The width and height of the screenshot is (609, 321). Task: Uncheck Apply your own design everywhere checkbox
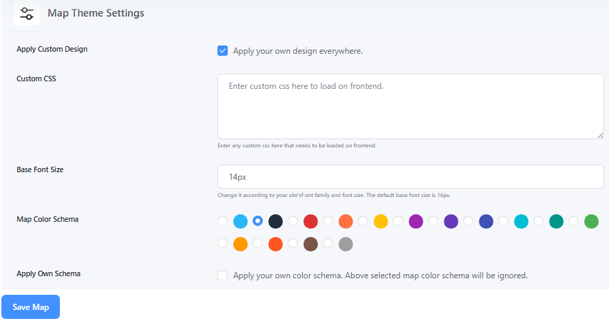[x=222, y=51]
